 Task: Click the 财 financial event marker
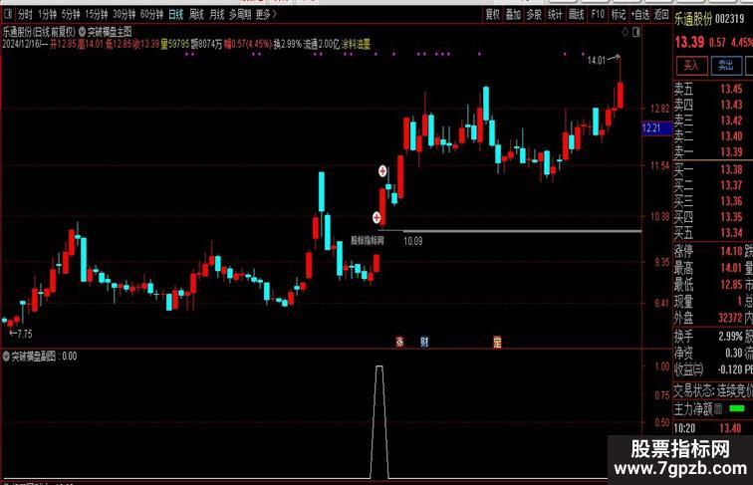point(424,342)
